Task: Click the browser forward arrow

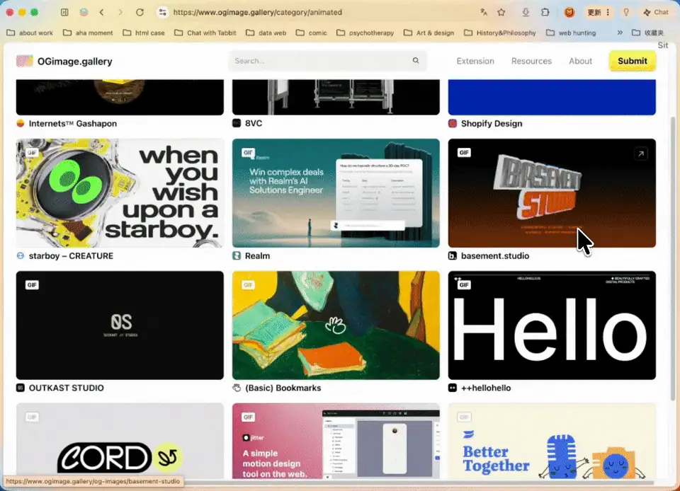Action: coord(120,12)
